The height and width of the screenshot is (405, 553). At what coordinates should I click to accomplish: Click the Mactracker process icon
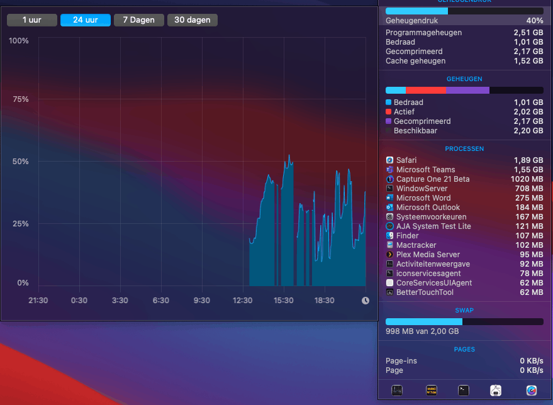click(x=389, y=245)
